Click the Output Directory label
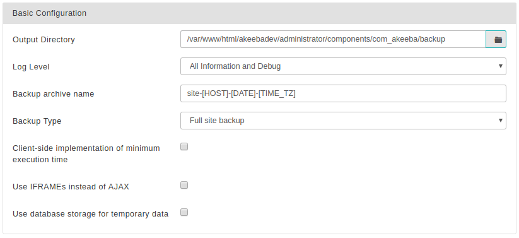 point(44,40)
